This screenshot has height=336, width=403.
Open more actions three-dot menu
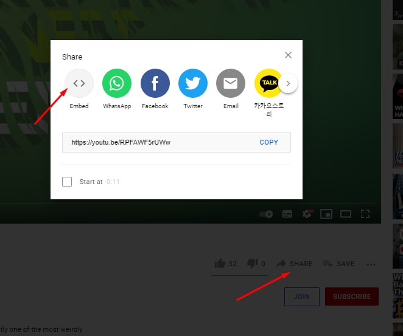(371, 264)
